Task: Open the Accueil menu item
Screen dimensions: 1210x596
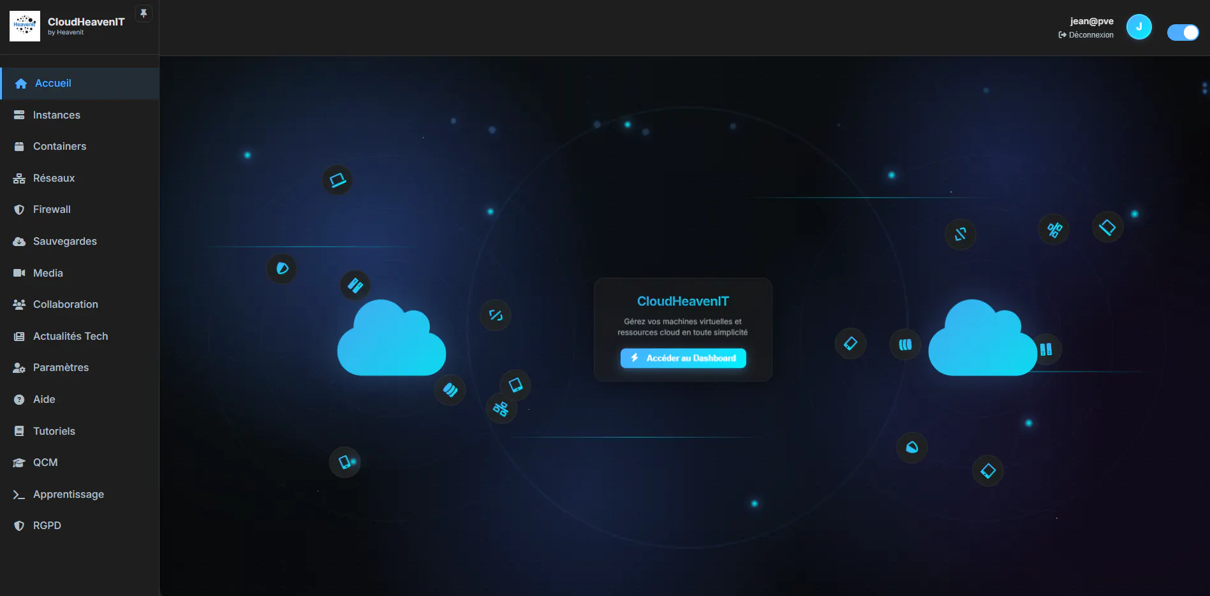Action: click(80, 84)
